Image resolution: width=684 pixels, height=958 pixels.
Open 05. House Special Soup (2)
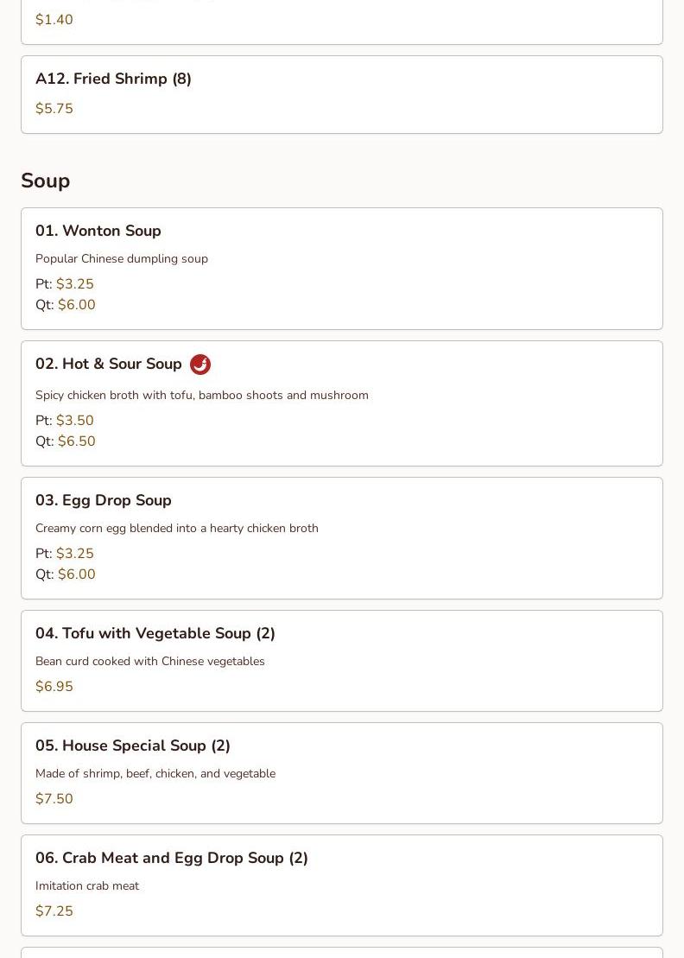133,746
